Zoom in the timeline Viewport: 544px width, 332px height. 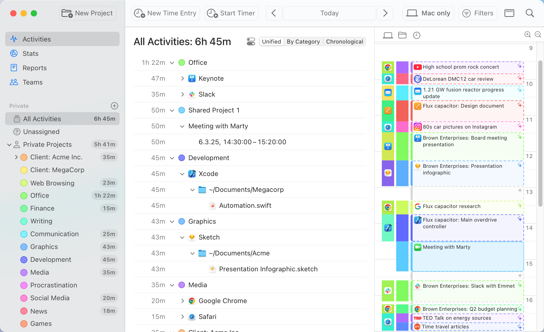click(x=527, y=34)
